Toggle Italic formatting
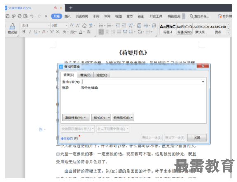Screen dimensions: 237x182 click(30, 32)
